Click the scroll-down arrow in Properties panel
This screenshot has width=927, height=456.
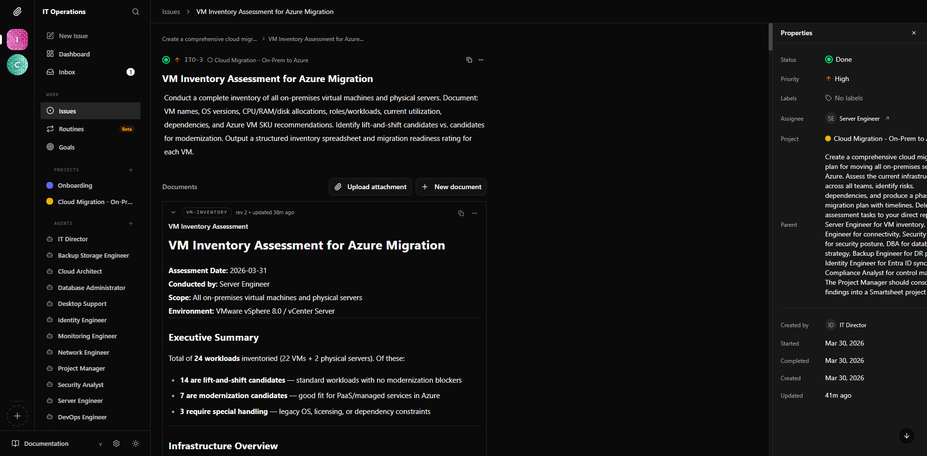906,436
